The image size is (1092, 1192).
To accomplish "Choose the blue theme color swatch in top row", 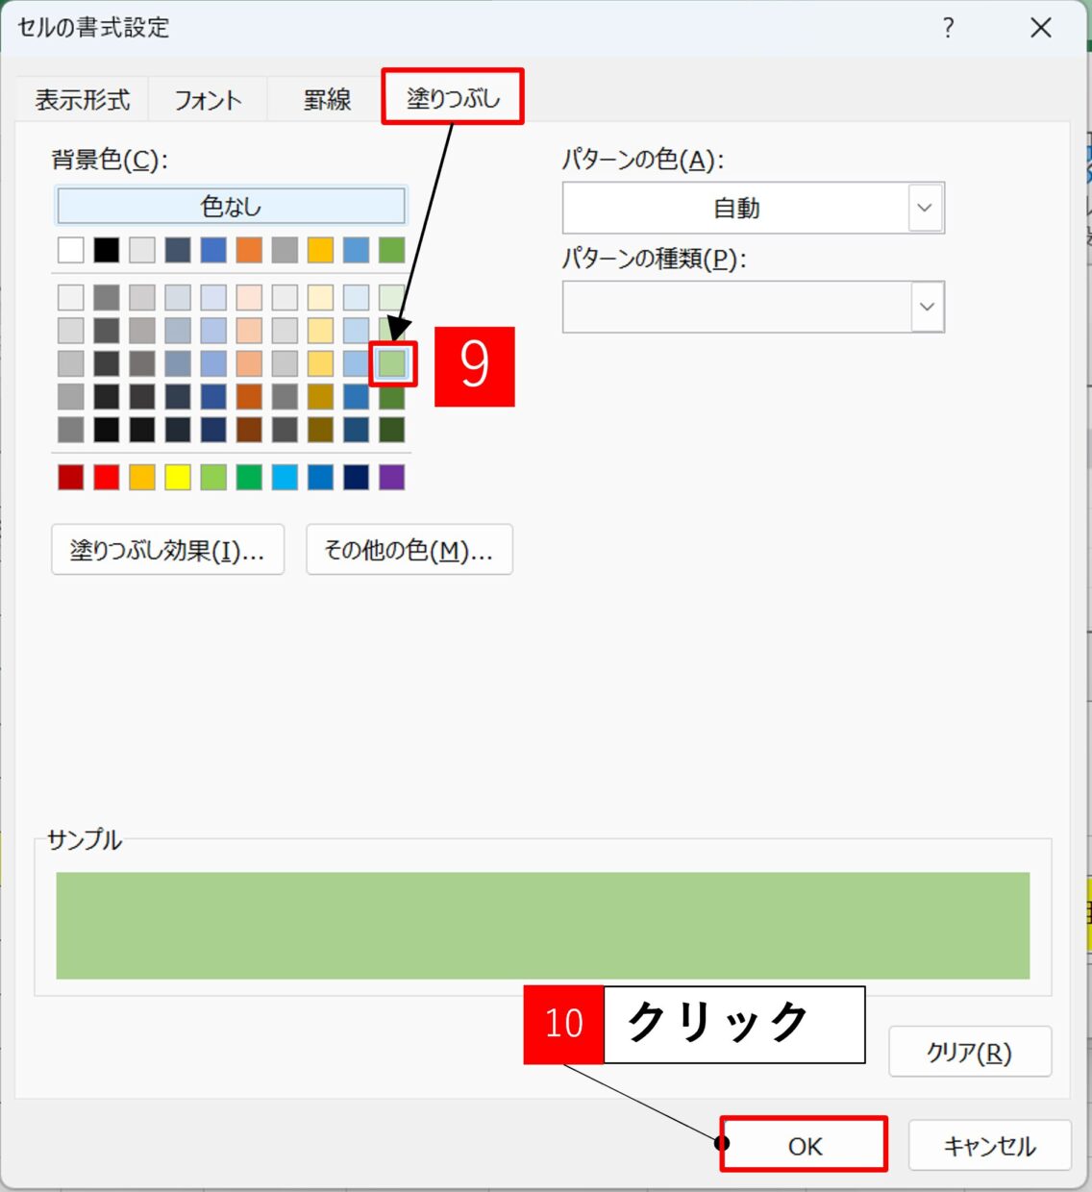I will (x=213, y=250).
